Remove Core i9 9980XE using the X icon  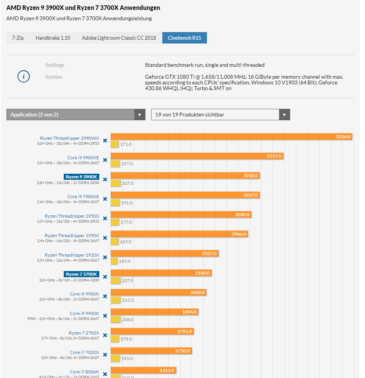pos(105,160)
